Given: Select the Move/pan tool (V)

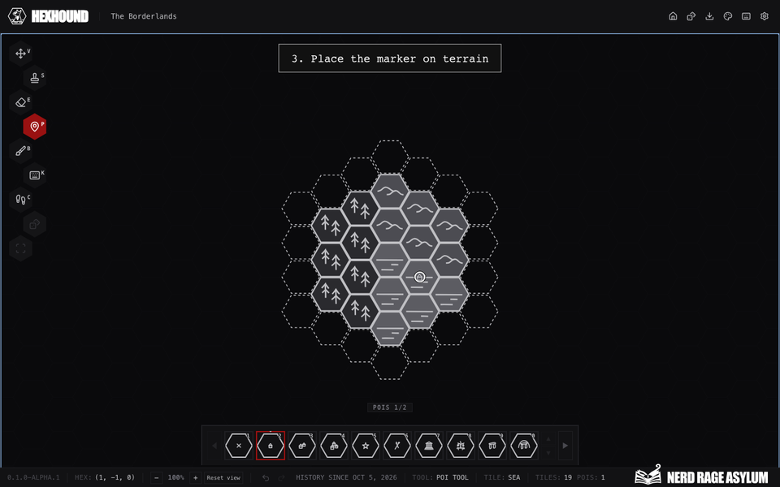Looking at the screenshot, I should pos(21,54).
